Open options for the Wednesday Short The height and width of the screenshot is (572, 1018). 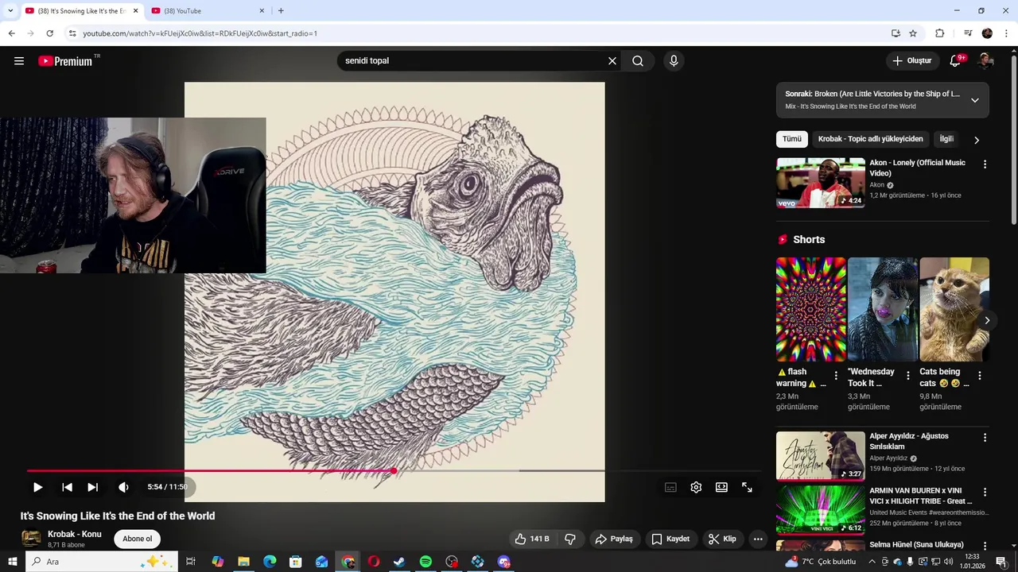coord(907,376)
